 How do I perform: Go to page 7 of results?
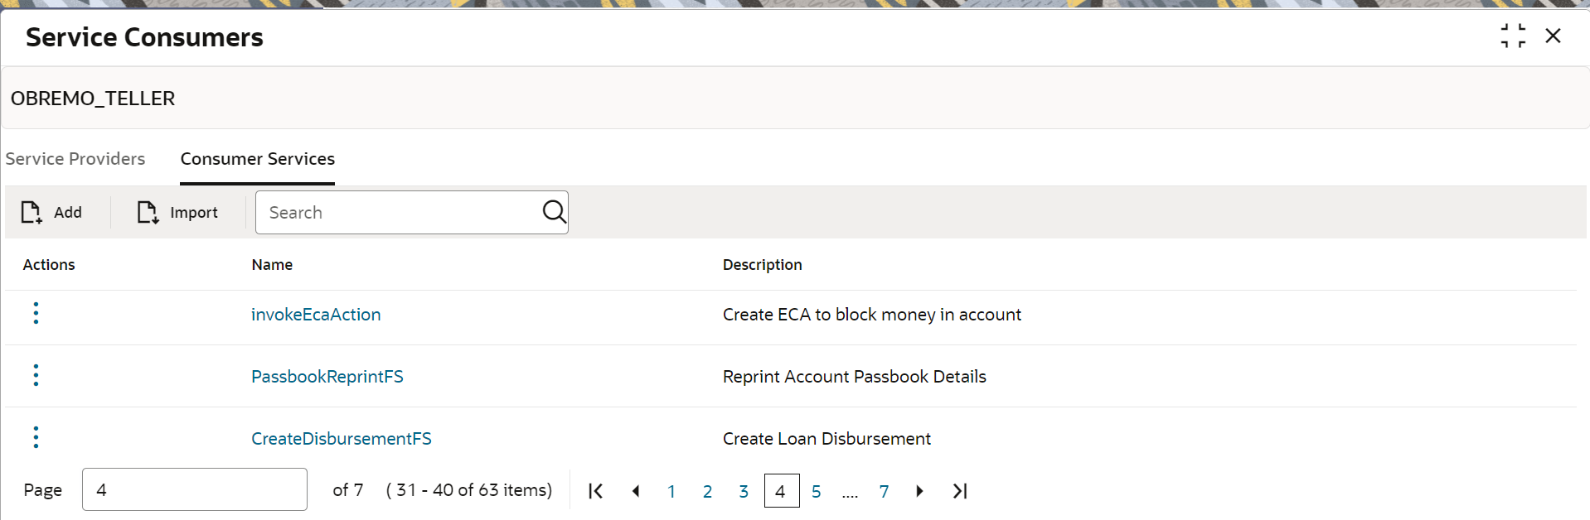885,492
